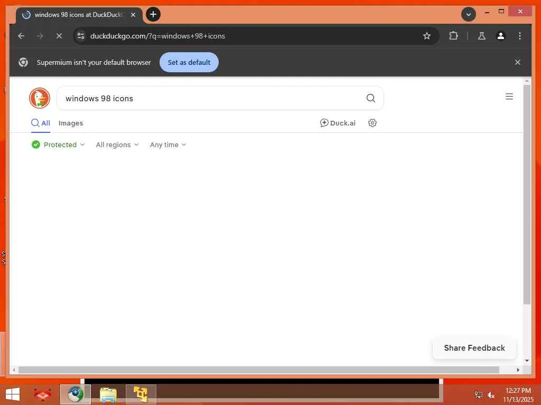Go back using the browser back arrow
The image size is (541, 405).
click(21, 36)
